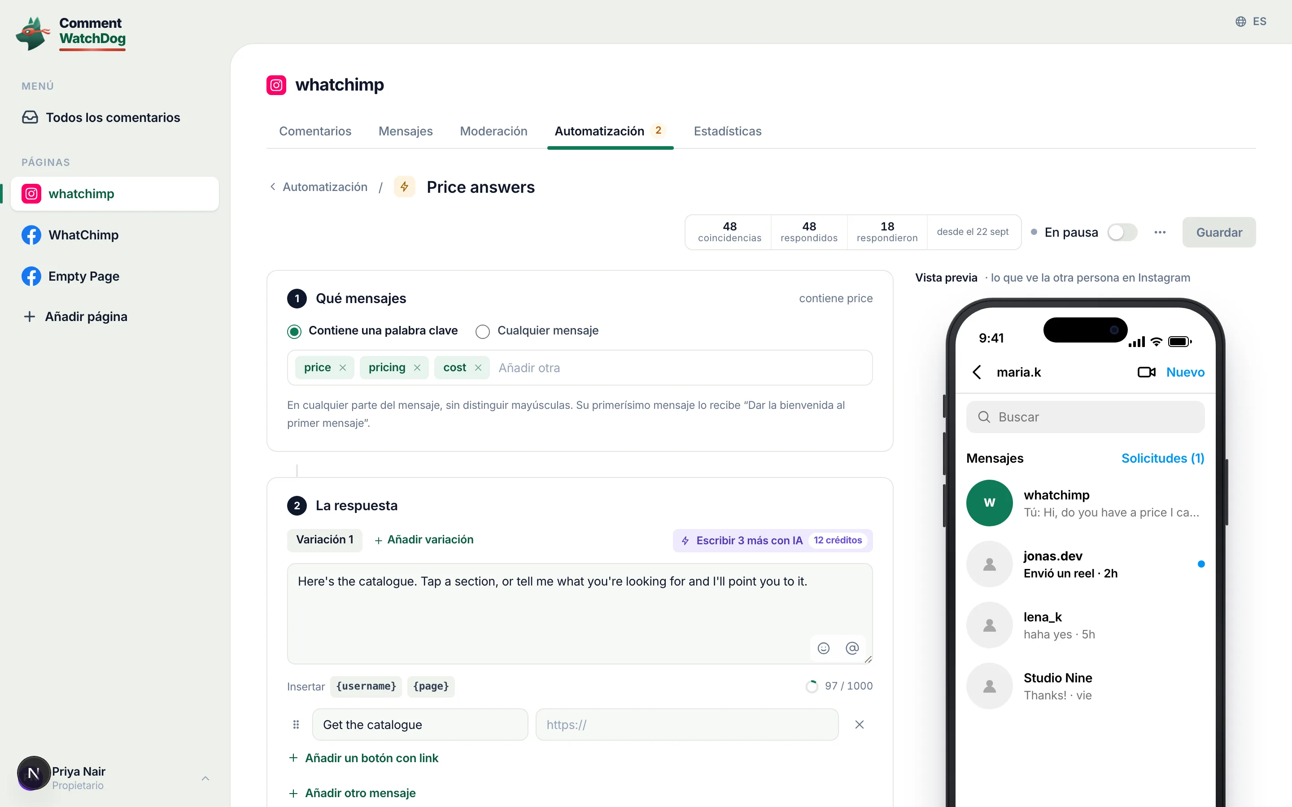This screenshot has height=807, width=1292.
Task: Click the lightning bolt automation icon
Action: [x=404, y=187]
